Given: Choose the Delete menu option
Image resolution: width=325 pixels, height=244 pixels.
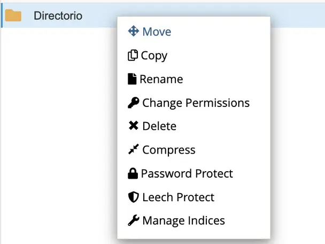Looking at the screenshot, I should [x=159, y=126].
